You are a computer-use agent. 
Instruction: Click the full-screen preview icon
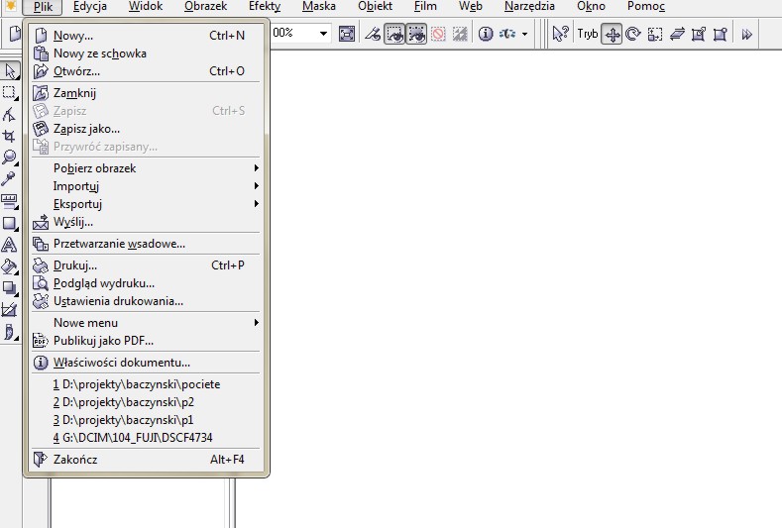click(347, 34)
